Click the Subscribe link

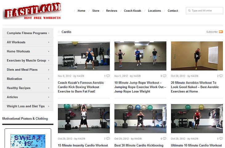tap(212, 32)
